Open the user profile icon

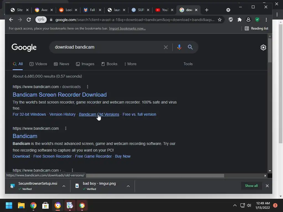coord(248,20)
